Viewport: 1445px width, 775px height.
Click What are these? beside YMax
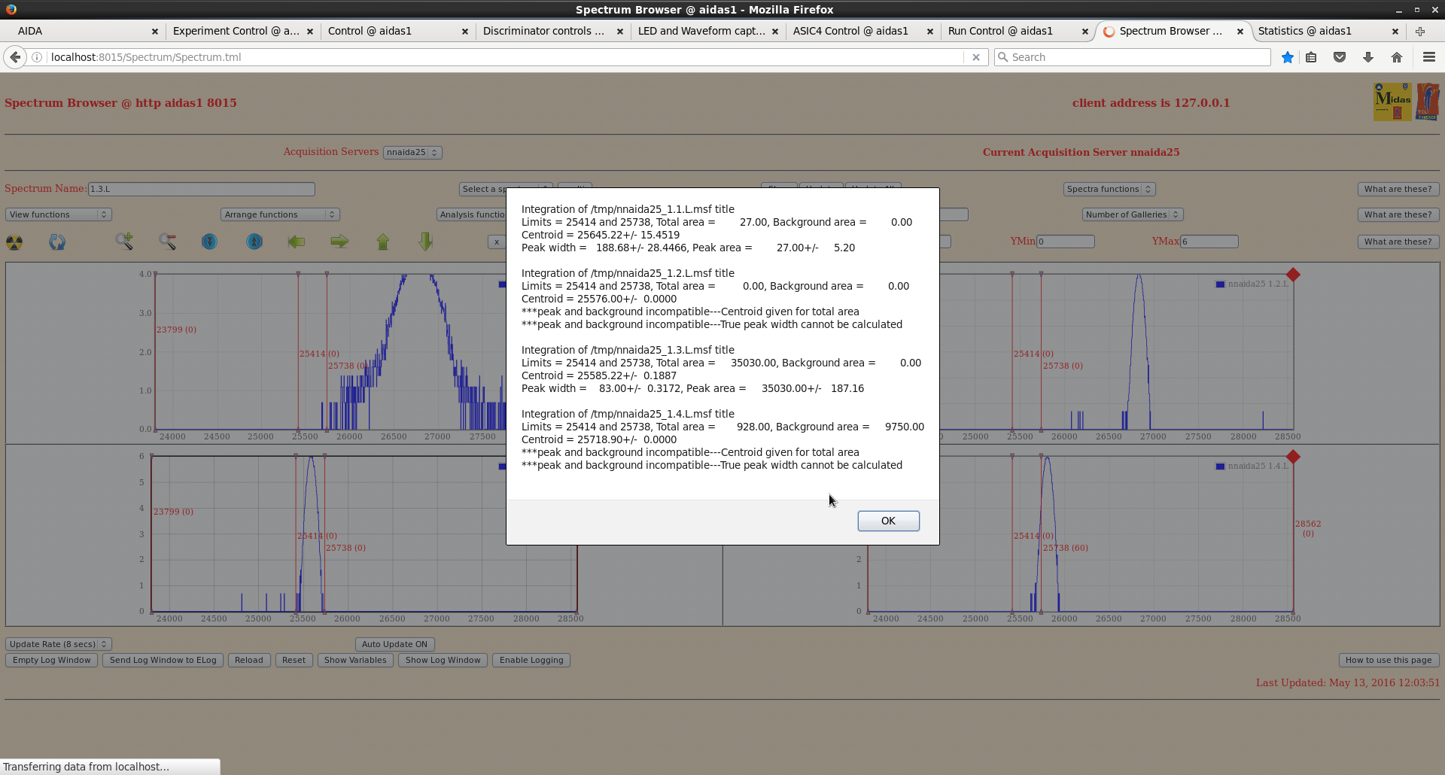(x=1398, y=242)
